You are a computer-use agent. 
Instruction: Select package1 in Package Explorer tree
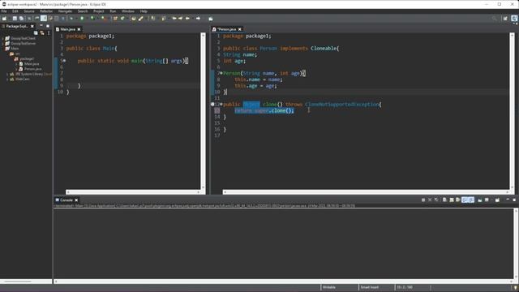(x=27, y=59)
